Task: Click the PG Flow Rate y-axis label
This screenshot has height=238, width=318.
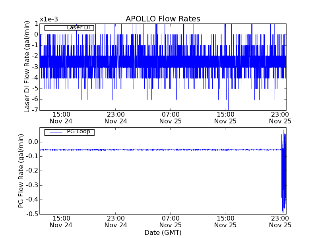Action: tap(21, 171)
